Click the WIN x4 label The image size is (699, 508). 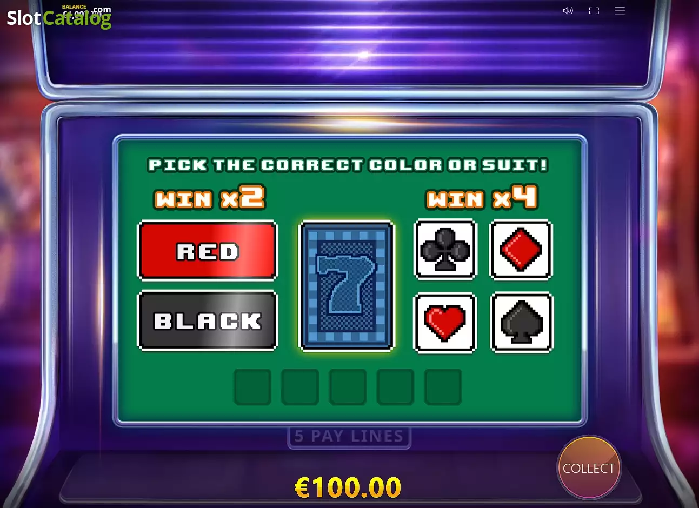click(482, 197)
